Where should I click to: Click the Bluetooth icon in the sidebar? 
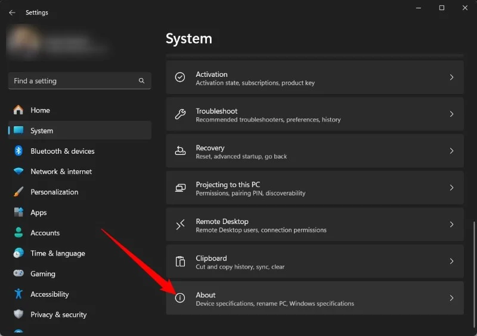point(18,151)
